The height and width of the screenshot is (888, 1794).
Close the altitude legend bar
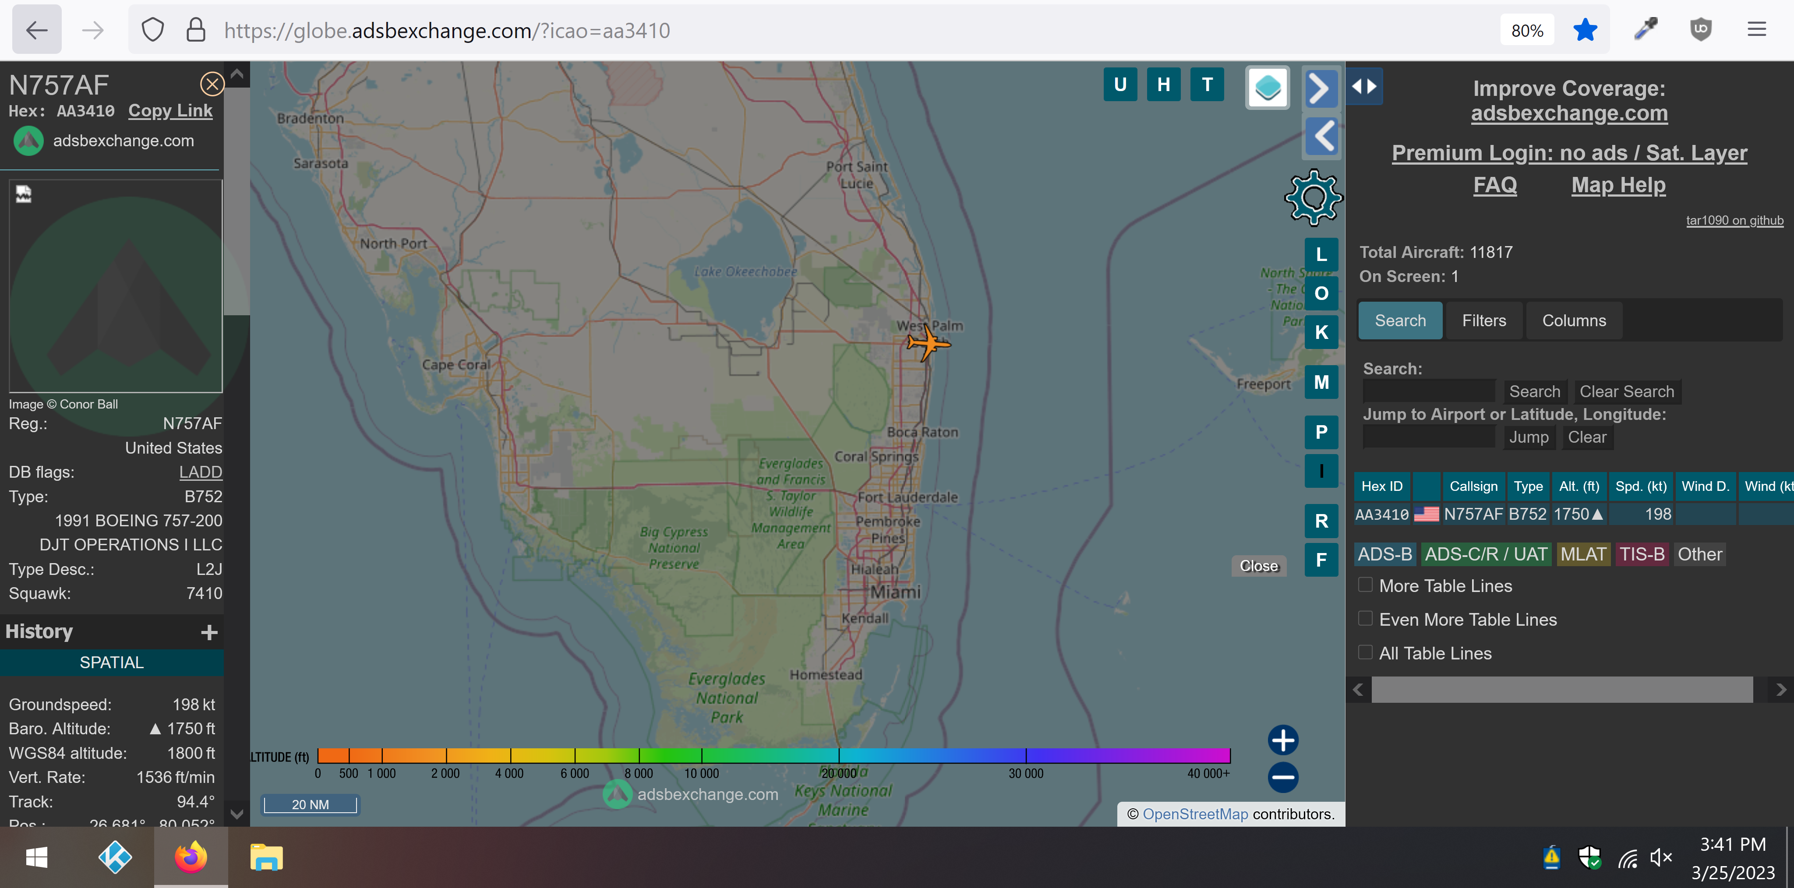click(1258, 566)
